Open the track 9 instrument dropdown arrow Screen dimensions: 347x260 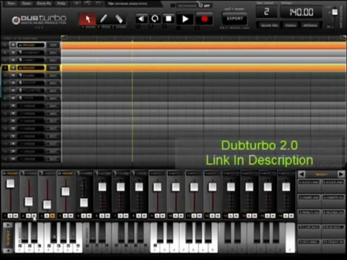pos(13,106)
